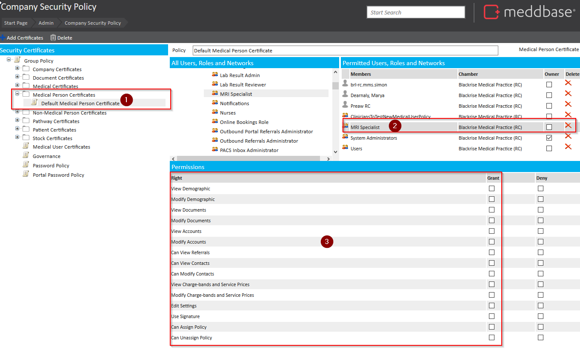This screenshot has width=580, height=353.
Task: Click certificate icon beside Default Medical Person Certificate
Action: click(34, 103)
